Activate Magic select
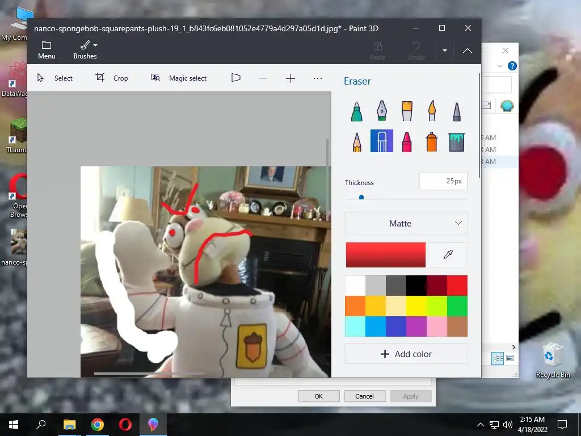The image size is (581, 436). 179,78
